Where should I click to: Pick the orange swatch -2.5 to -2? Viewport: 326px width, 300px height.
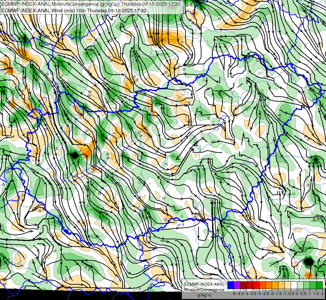click(269, 285)
